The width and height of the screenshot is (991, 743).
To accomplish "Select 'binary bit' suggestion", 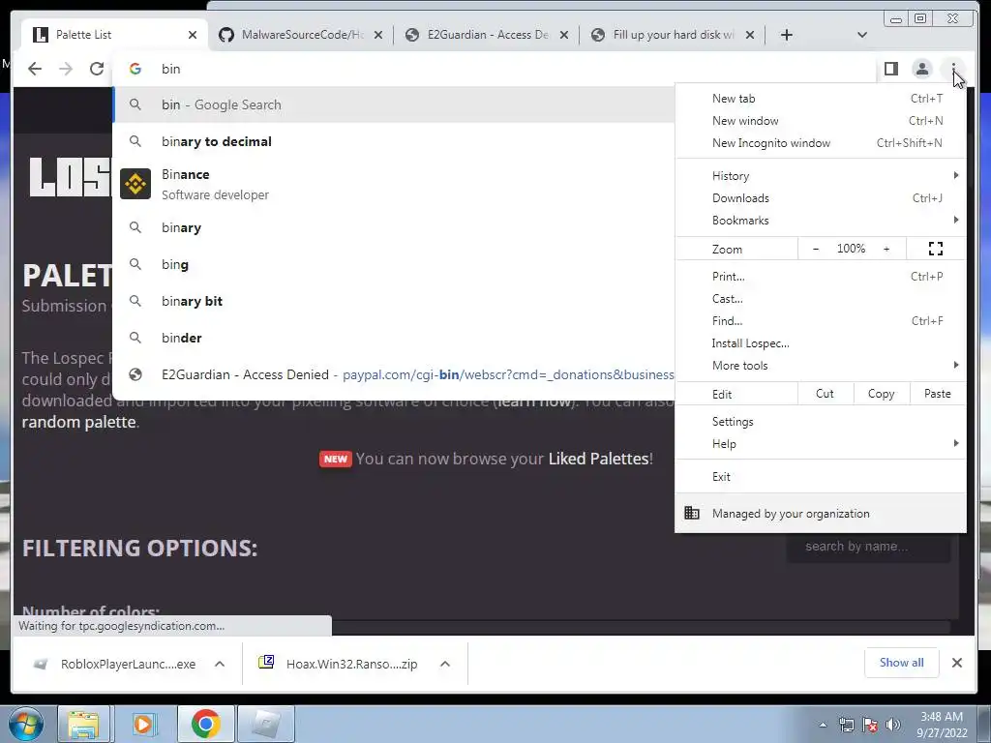I will 394,301.
